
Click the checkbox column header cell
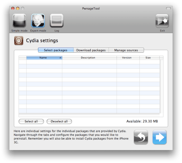[23, 58]
